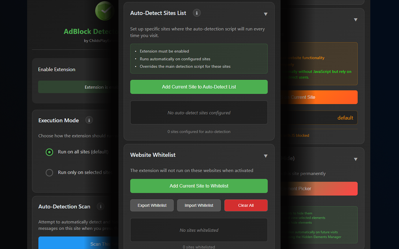
Task: Click the 'Auto-Detect Sites List' heading
Action: (x=158, y=13)
